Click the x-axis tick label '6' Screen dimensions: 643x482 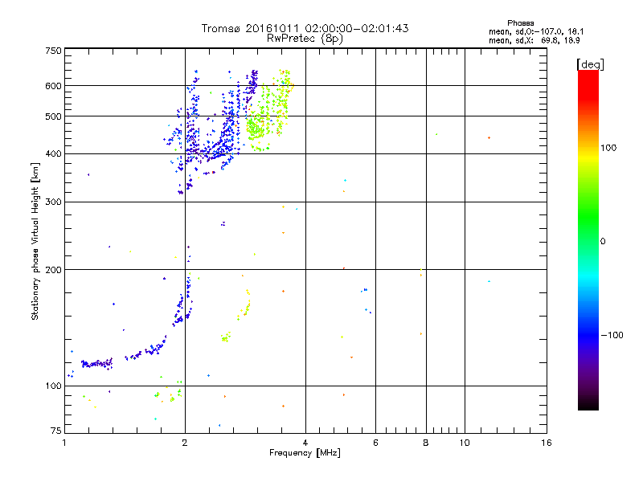pyautogui.click(x=375, y=443)
